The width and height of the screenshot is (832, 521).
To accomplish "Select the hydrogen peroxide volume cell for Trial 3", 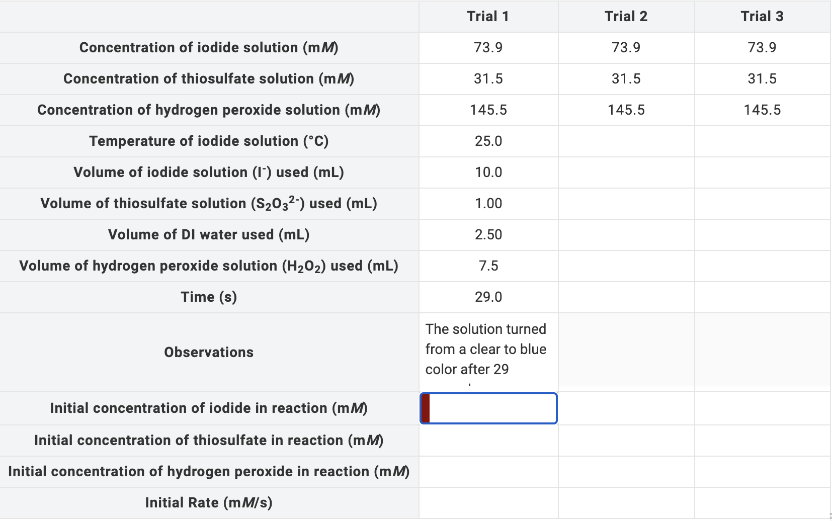I will [x=762, y=266].
